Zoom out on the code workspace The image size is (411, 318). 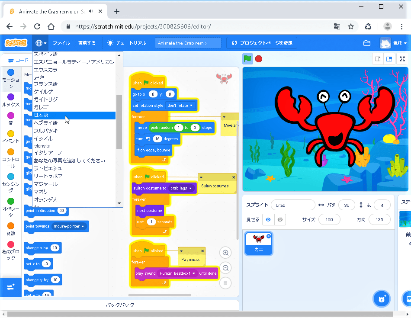[x=225, y=268]
